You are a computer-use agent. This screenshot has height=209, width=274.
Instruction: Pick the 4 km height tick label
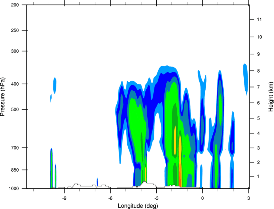pyautogui.click(x=259, y=133)
